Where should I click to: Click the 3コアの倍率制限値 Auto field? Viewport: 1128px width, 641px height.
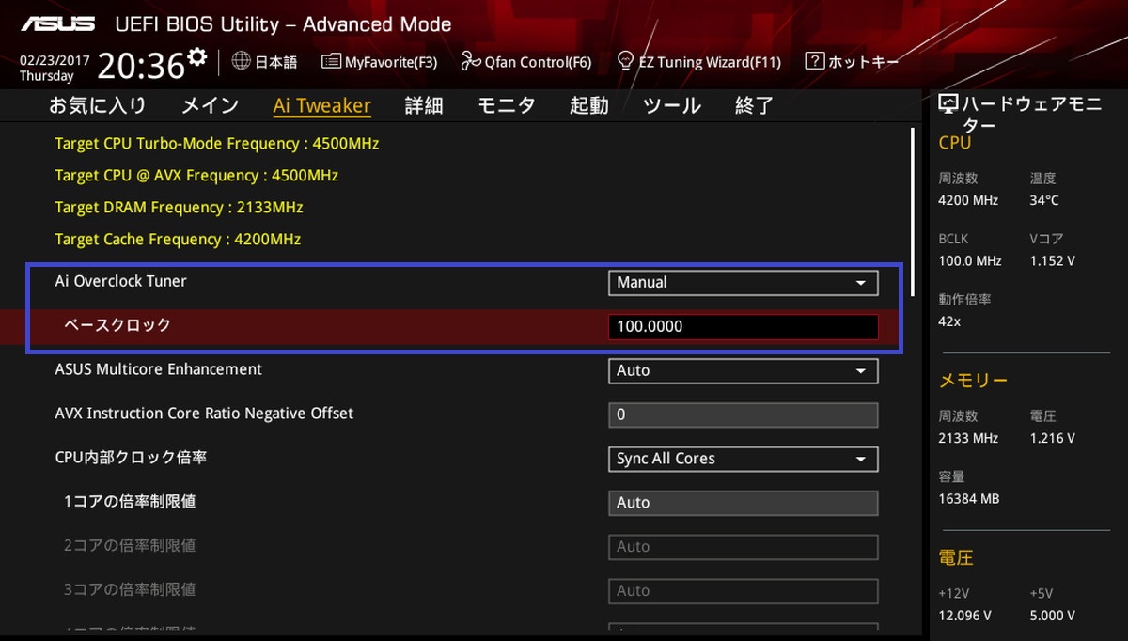tap(743, 590)
